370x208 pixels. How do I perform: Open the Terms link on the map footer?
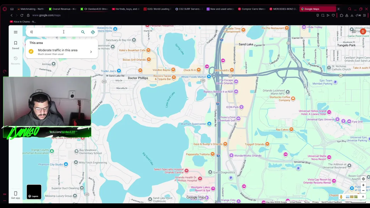pyautogui.click(x=307, y=202)
